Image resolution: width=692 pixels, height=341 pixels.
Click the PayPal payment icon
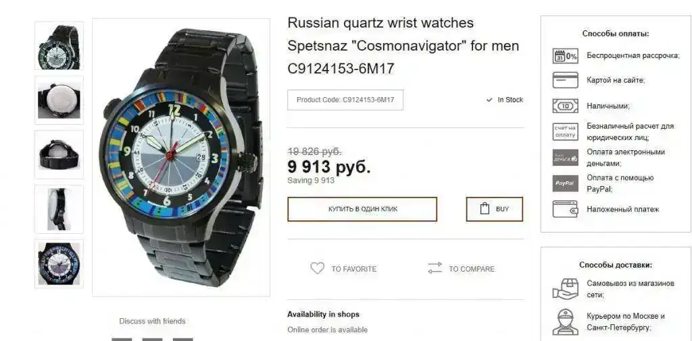pyautogui.click(x=566, y=183)
